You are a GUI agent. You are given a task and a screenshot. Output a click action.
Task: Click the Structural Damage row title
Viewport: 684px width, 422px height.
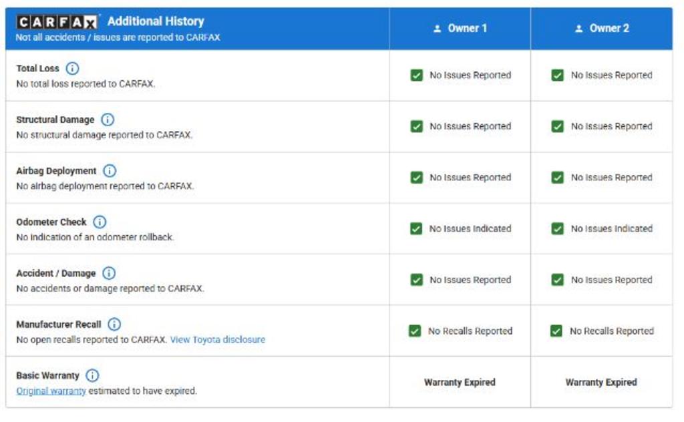(55, 120)
